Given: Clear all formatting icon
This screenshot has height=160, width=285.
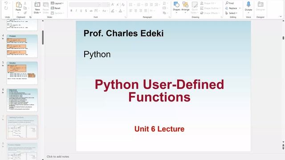Looking at the screenshot, I should click(x=123, y=5).
